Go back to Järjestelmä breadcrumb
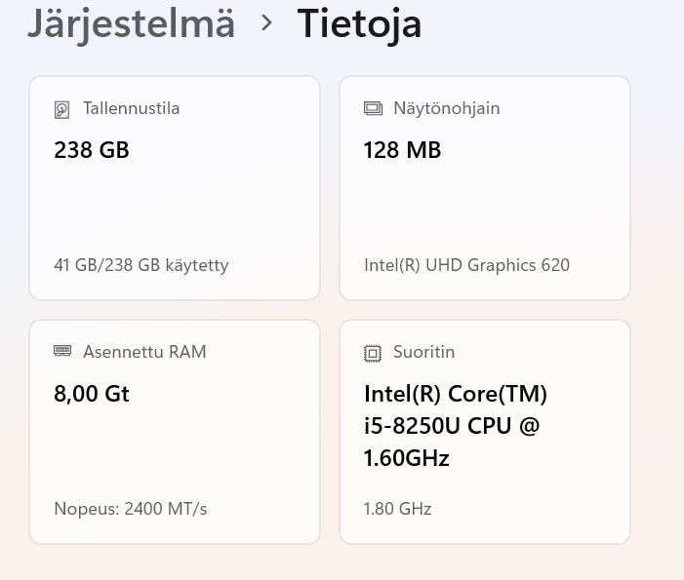 click(131, 23)
